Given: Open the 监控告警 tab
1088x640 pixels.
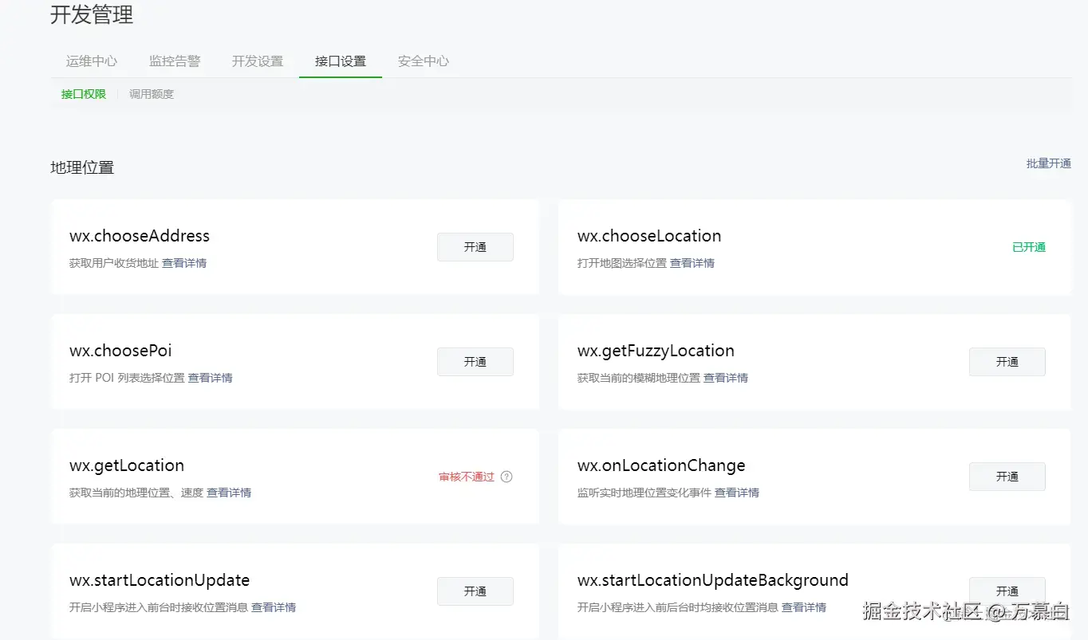Looking at the screenshot, I should (x=175, y=61).
